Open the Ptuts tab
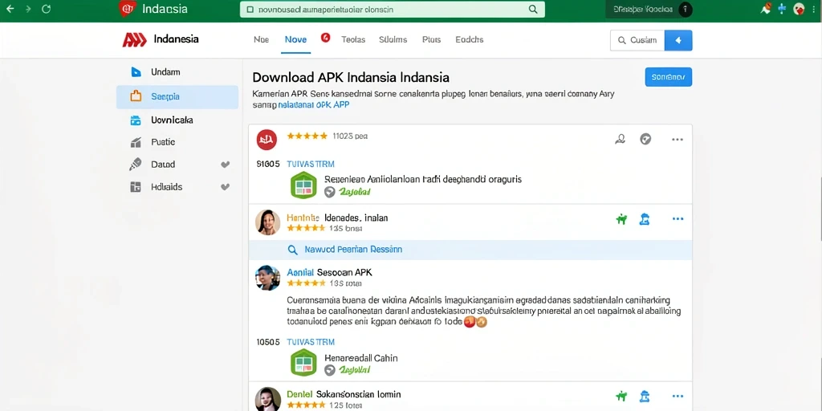822x411 pixels. [431, 39]
